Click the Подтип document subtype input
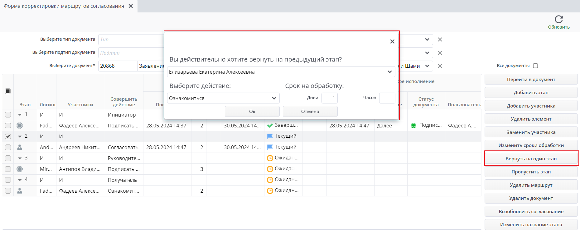Viewport: 580px width, 234px height. point(131,53)
